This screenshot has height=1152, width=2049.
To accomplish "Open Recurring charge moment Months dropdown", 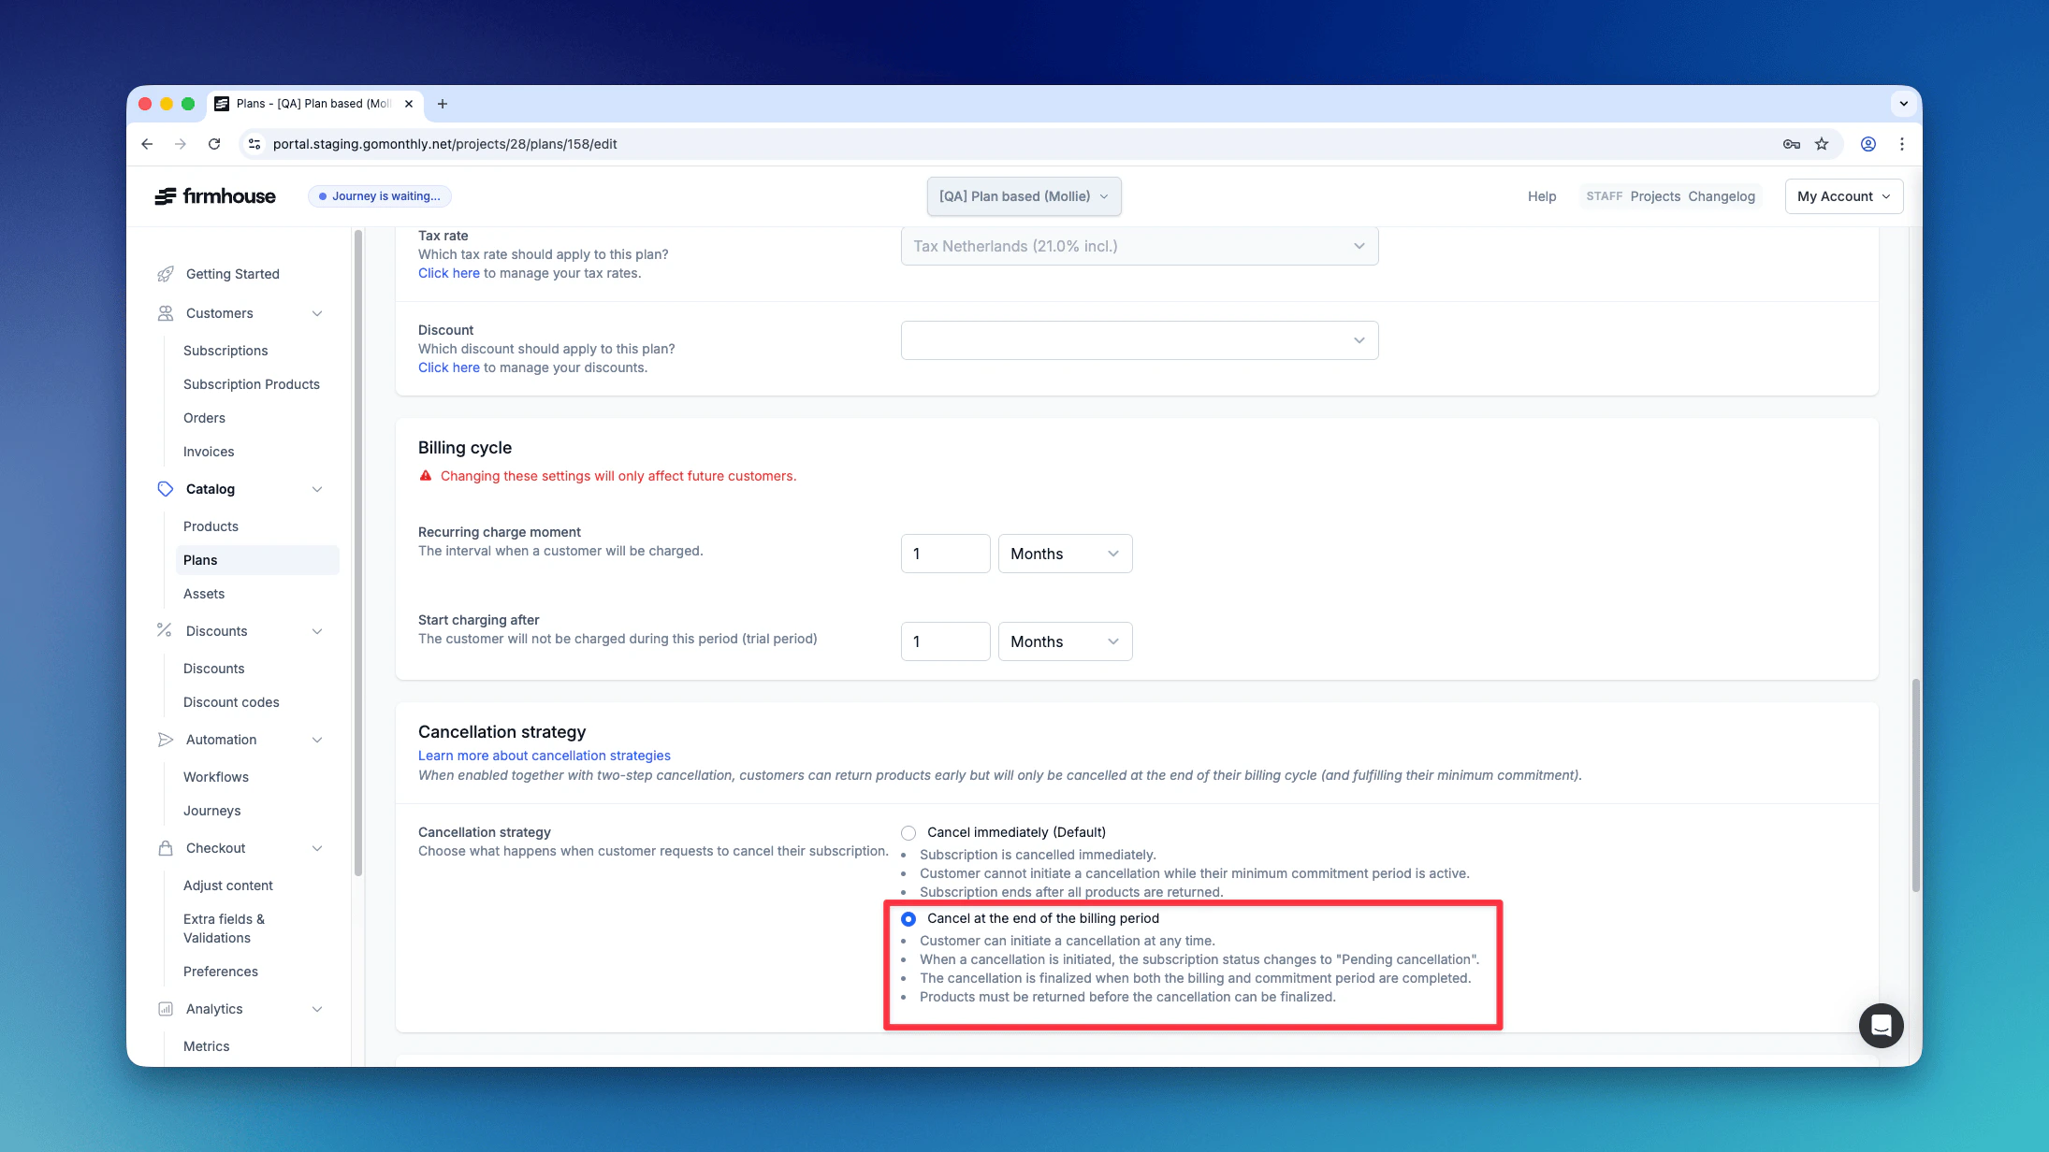I will click(x=1065, y=554).
